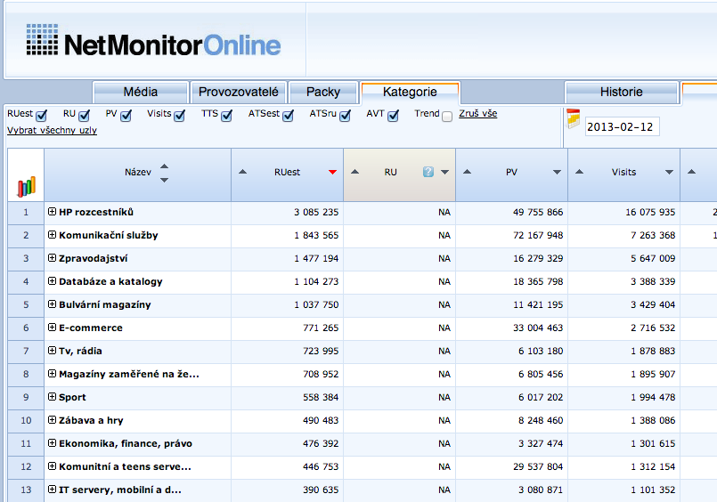Sort Visits column descending with down arrow
Image resolution: width=717 pixels, height=502 pixels.
point(669,173)
